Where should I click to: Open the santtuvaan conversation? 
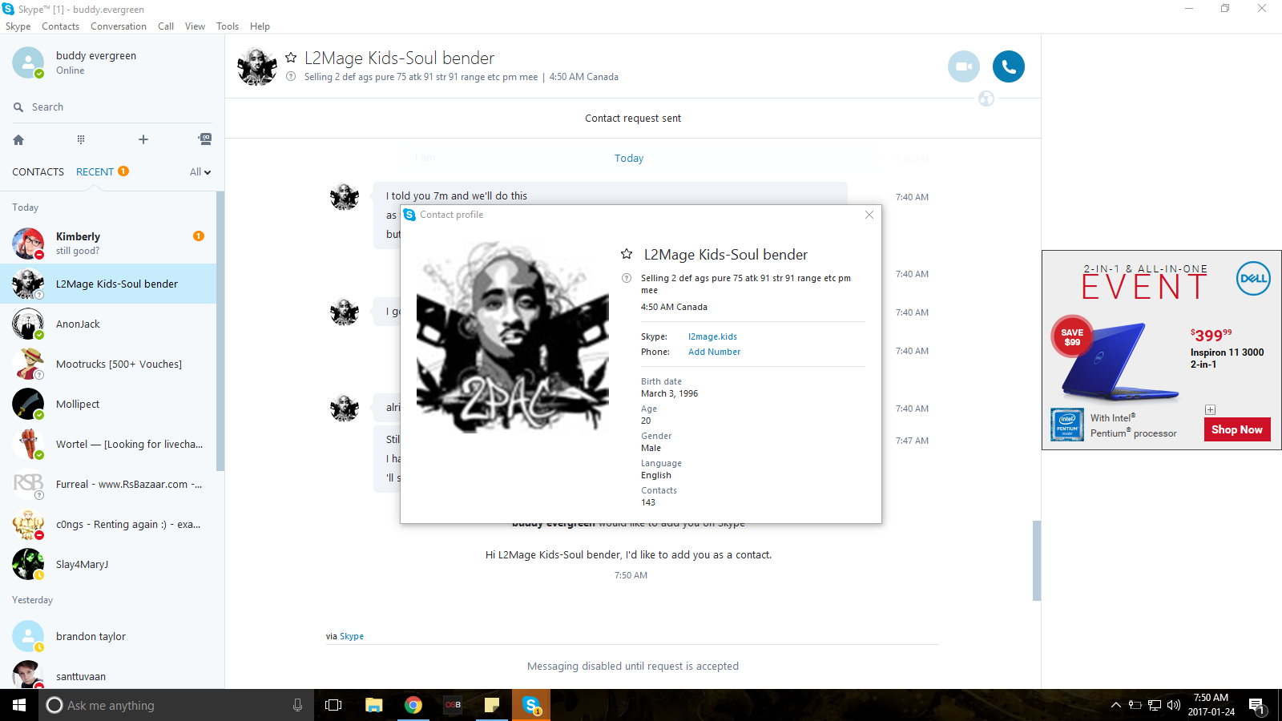click(108, 675)
